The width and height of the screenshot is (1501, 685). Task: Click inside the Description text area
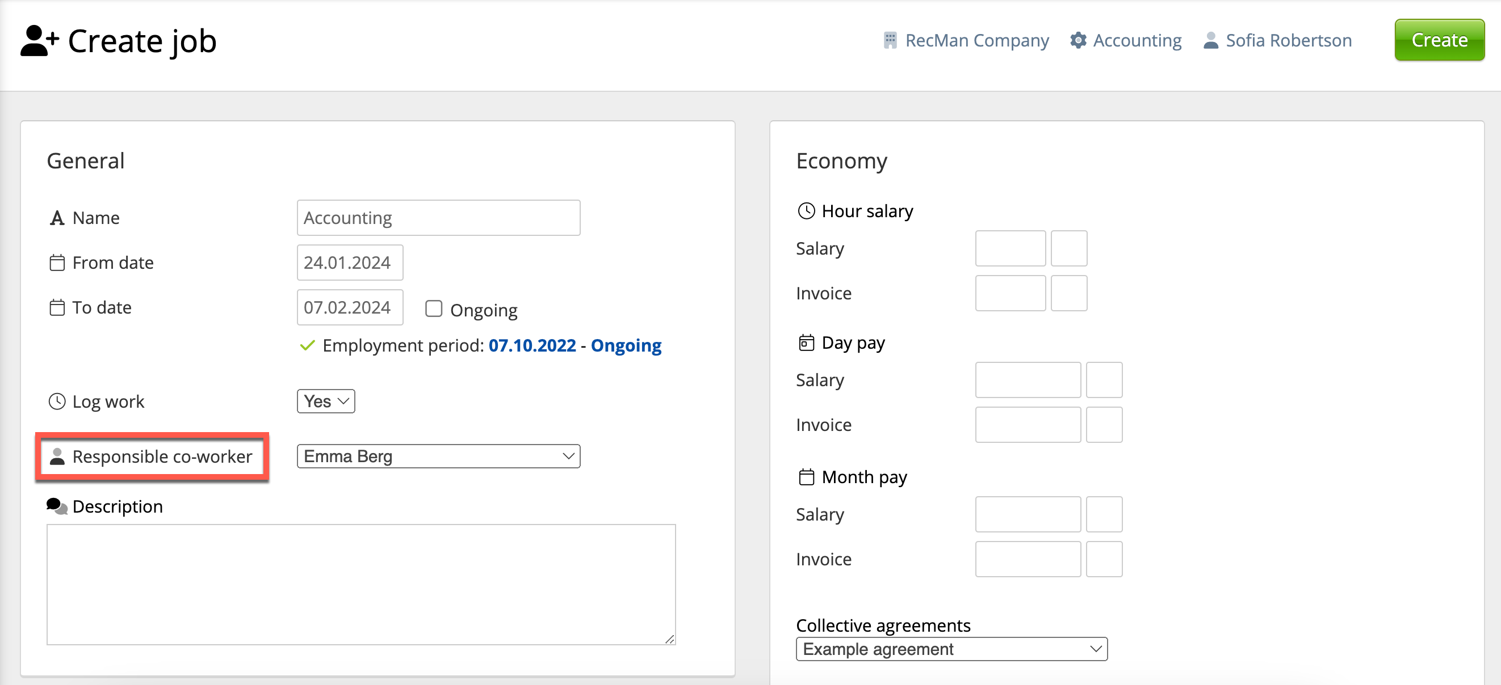click(360, 584)
